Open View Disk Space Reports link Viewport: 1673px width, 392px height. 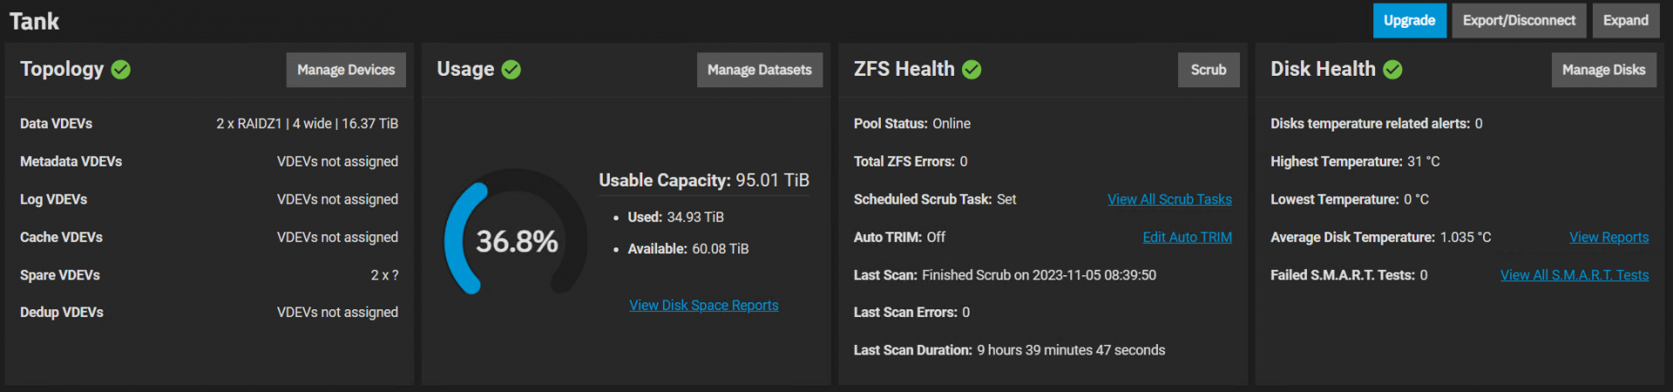click(703, 306)
